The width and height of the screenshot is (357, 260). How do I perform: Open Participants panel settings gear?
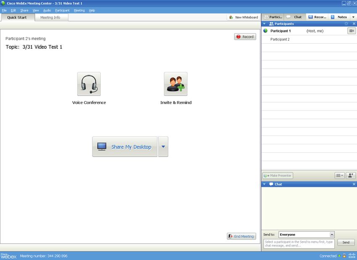tap(346, 24)
